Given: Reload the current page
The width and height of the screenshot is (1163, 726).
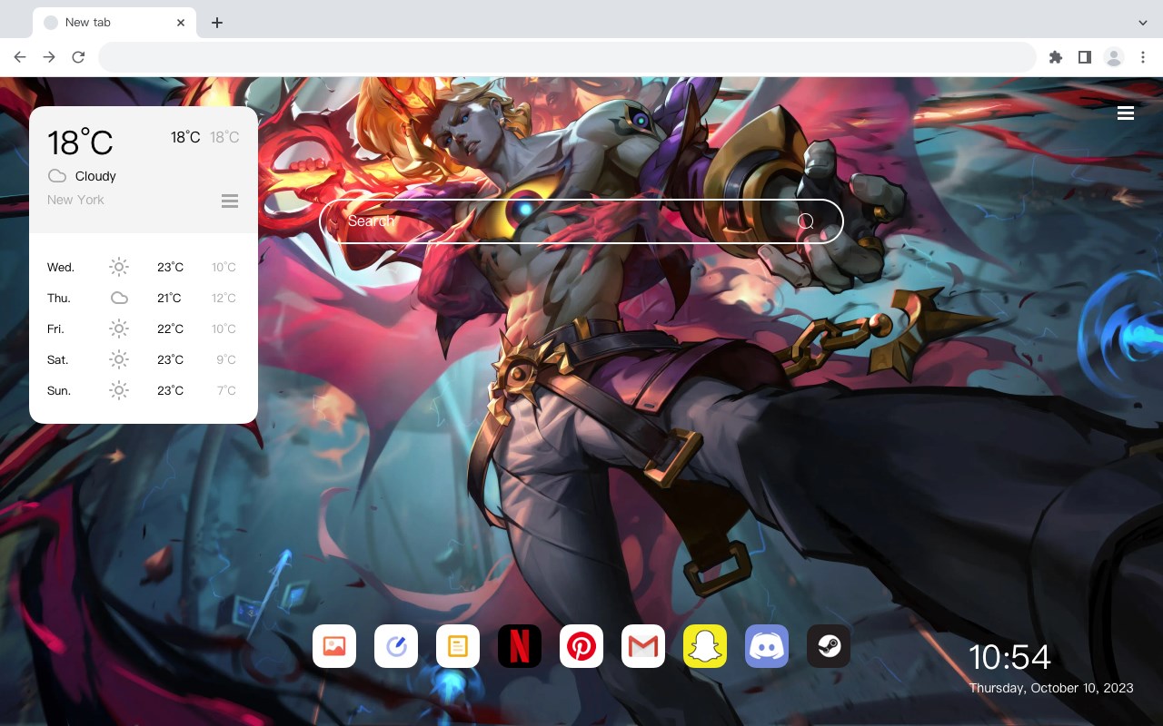Looking at the screenshot, I should coord(78,57).
